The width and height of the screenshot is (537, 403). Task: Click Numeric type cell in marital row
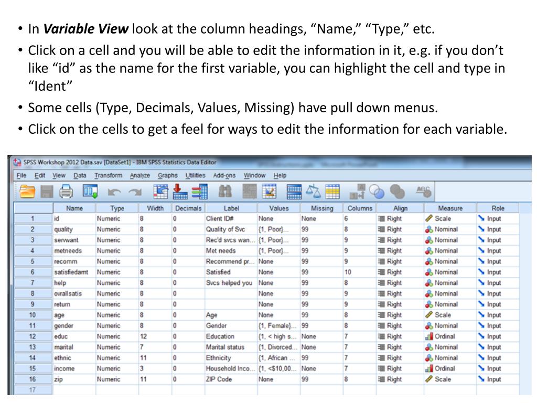coord(117,347)
